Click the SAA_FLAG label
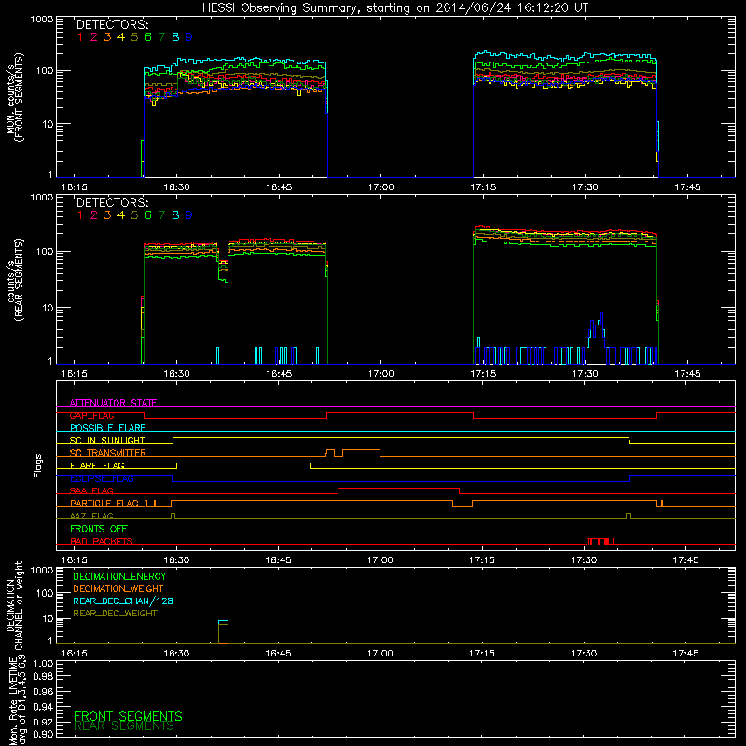The width and height of the screenshot is (746, 746). (x=91, y=490)
